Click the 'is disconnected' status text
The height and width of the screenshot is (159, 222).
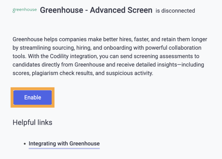click(175, 11)
